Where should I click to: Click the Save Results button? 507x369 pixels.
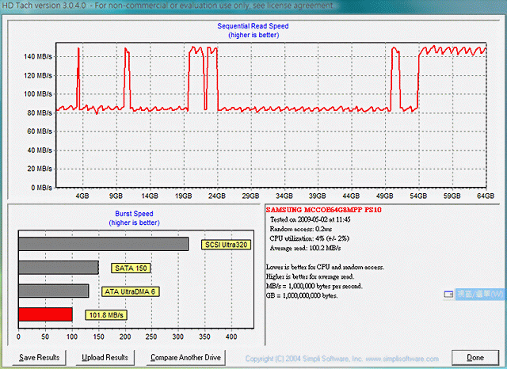click(x=40, y=357)
